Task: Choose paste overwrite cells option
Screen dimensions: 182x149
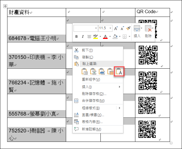Action: pyautogui.click(x=102, y=71)
